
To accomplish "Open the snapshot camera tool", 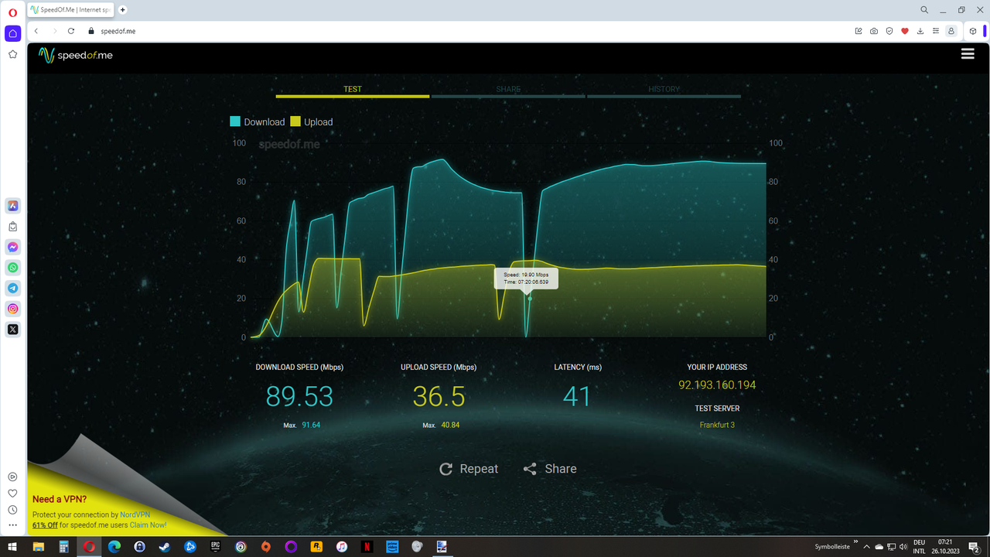I will click(874, 31).
